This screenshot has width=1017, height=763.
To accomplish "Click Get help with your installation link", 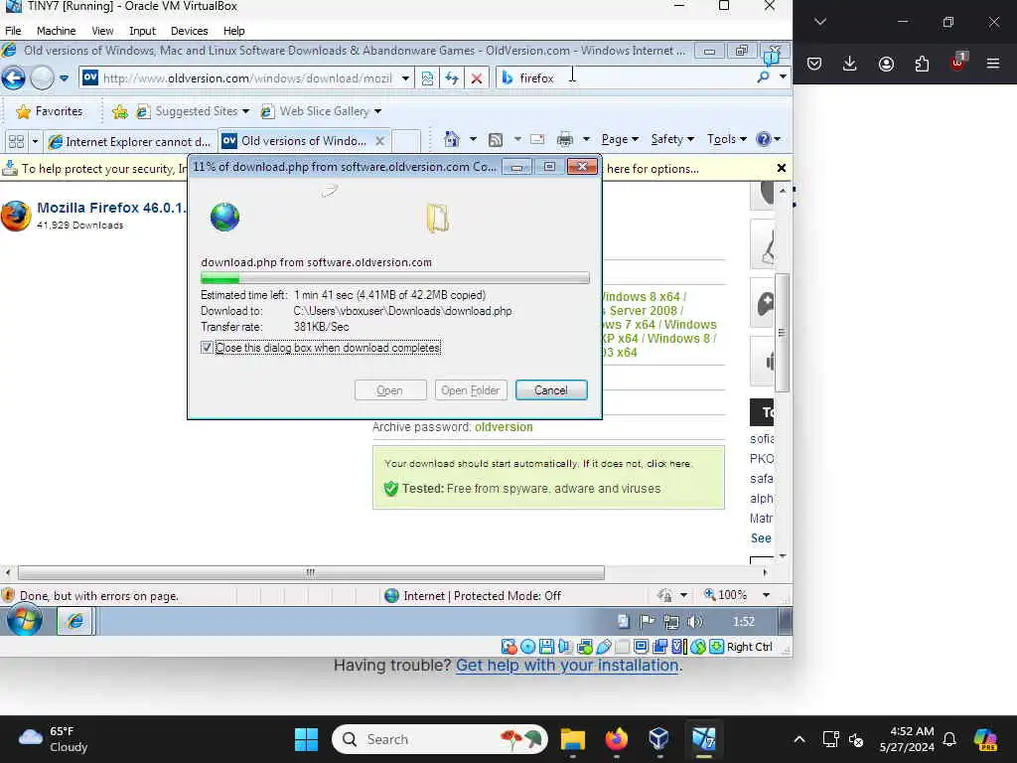I will tap(568, 665).
